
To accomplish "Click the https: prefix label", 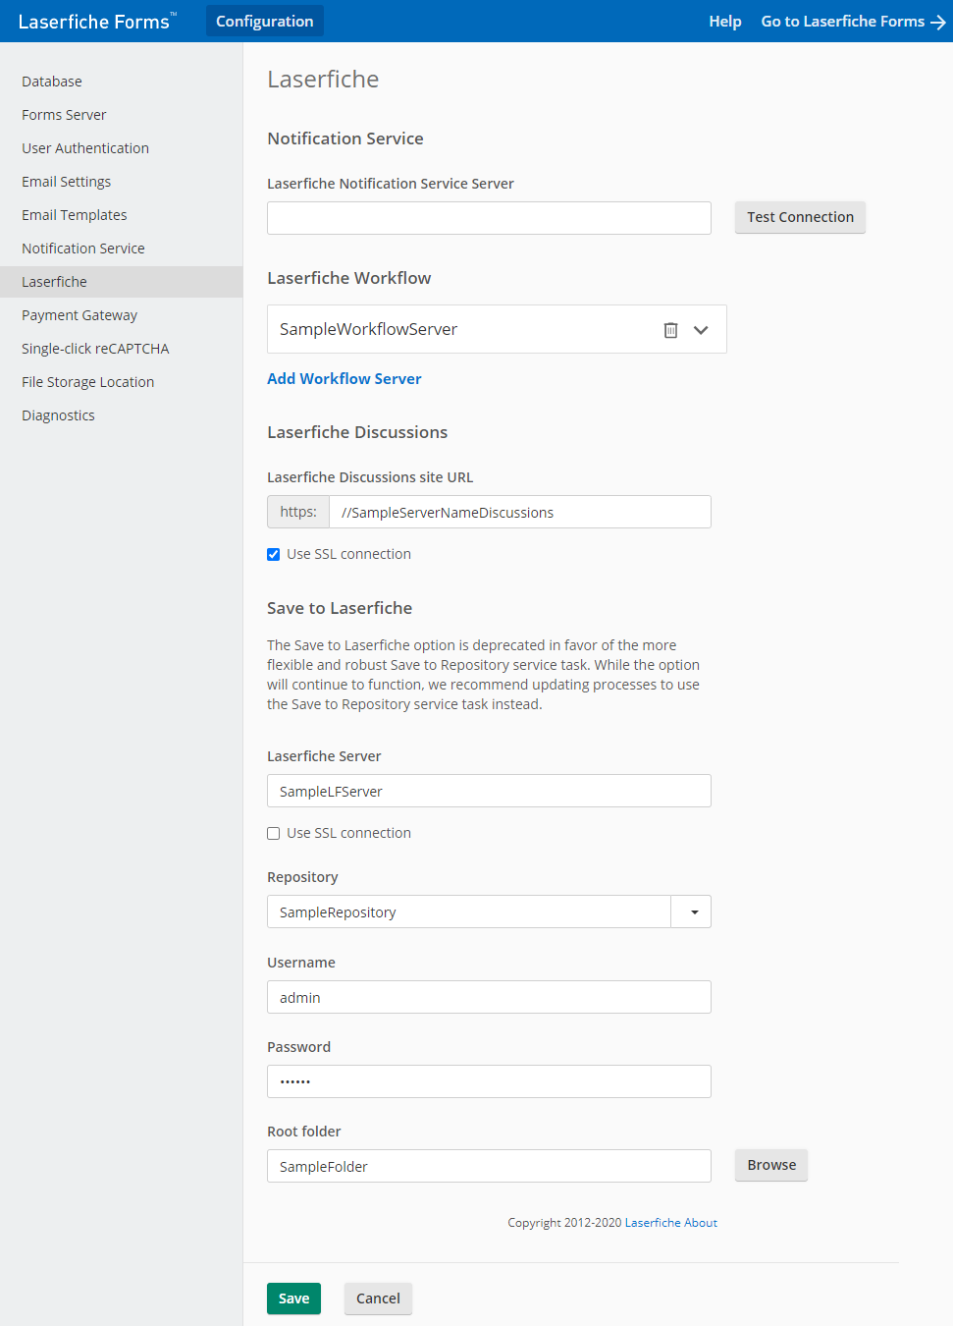I will (298, 512).
